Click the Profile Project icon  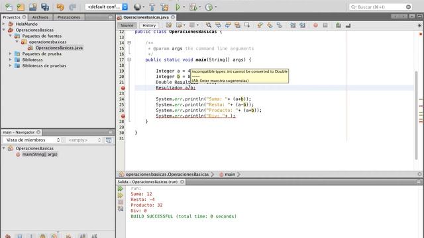click(x=209, y=7)
